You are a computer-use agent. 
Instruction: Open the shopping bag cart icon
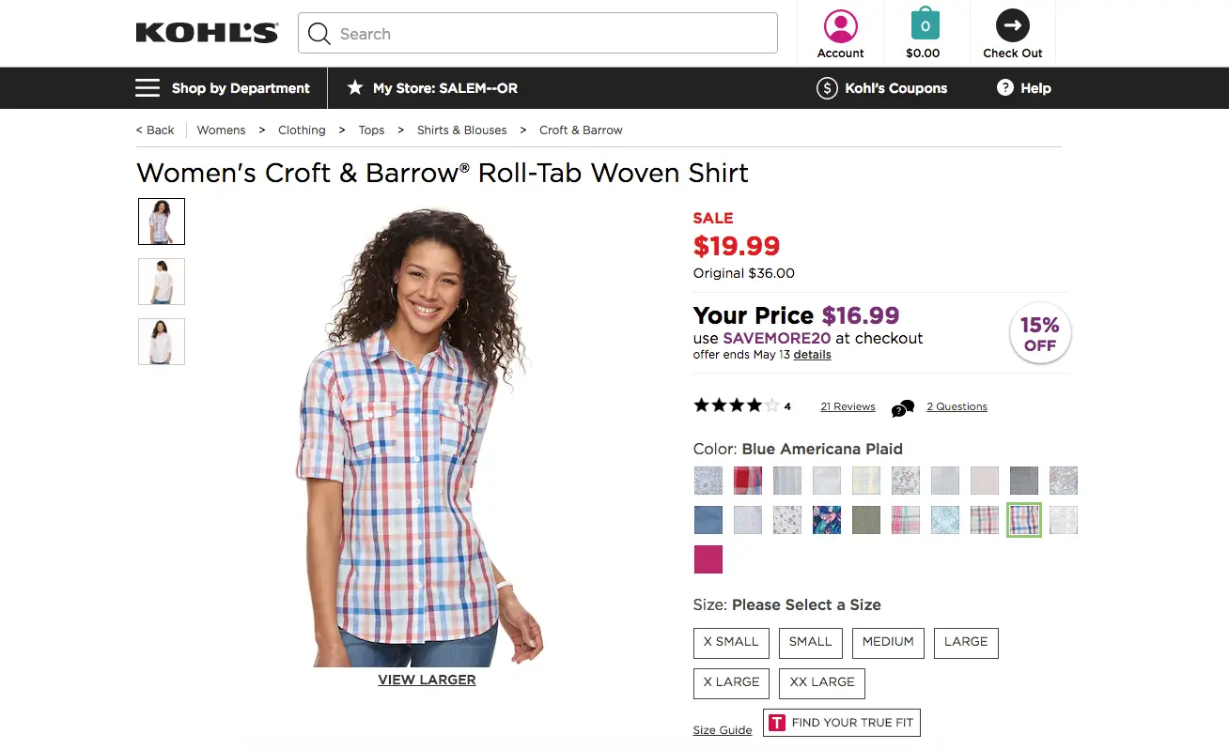pyautogui.click(x=925, y=25)
